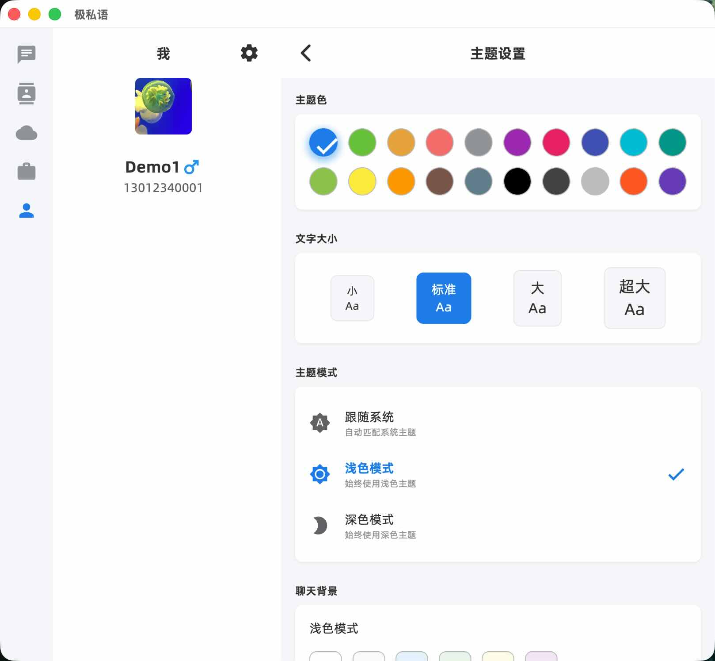Pick the light olive green color in second row
Screen dimensions: 715x661
coord(323,181)
